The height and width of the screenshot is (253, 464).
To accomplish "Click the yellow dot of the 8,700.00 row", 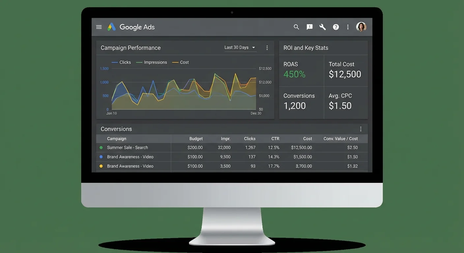I will pyautogui.click(x=101, y=166).
